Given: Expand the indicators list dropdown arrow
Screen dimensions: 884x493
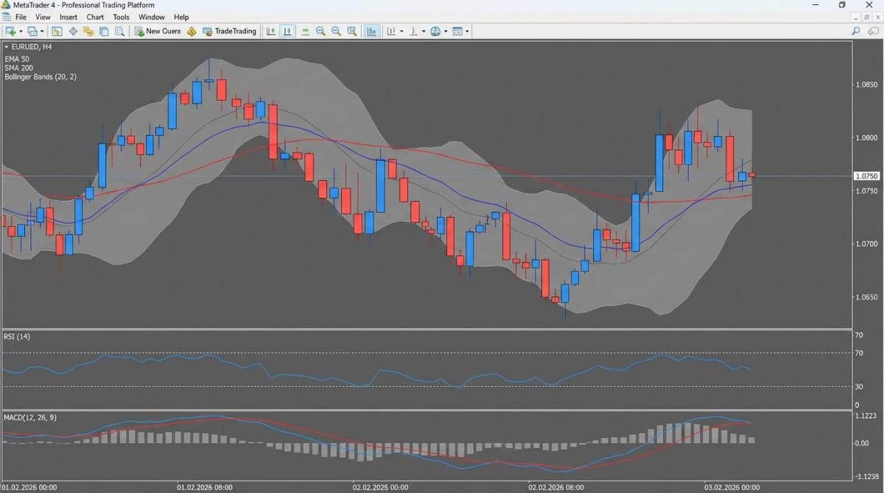Looking at the screenshot, I should click(x=401, y=31).
